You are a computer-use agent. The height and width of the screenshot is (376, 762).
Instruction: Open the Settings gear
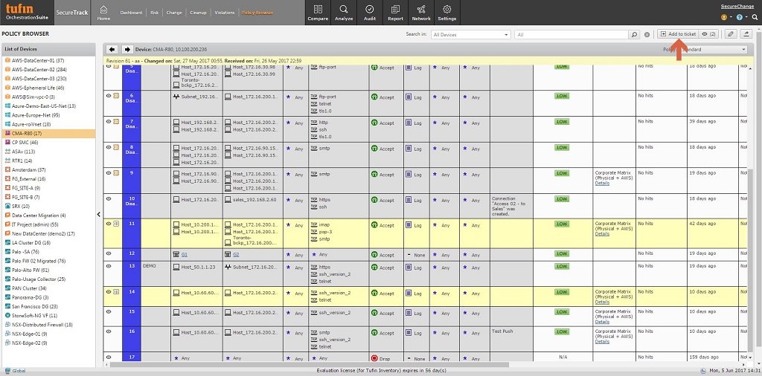click(x=446, y=13)
